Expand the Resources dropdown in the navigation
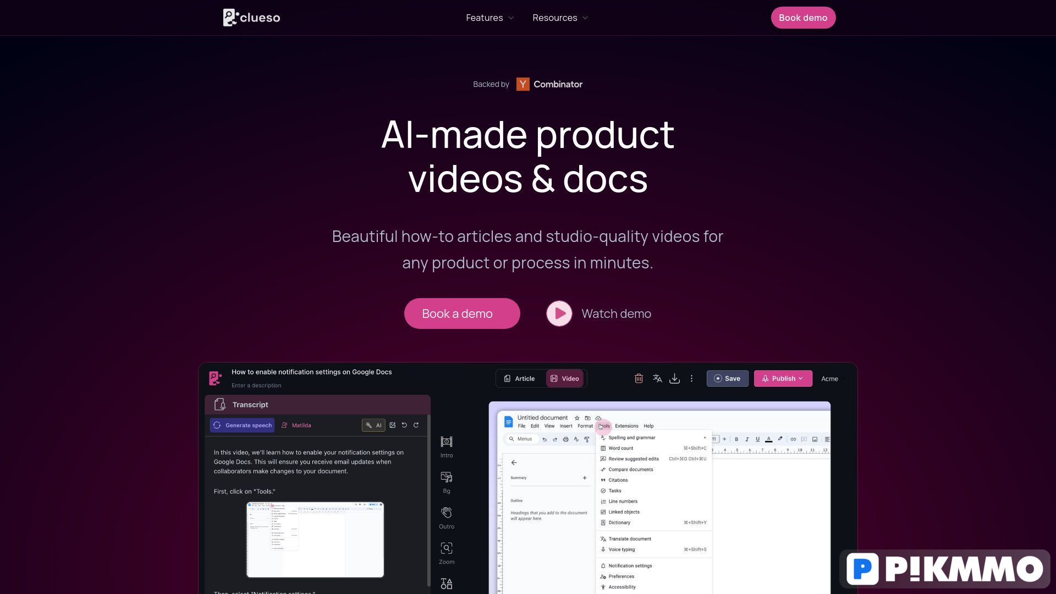The image size is (1056, 594). point(560,18)
